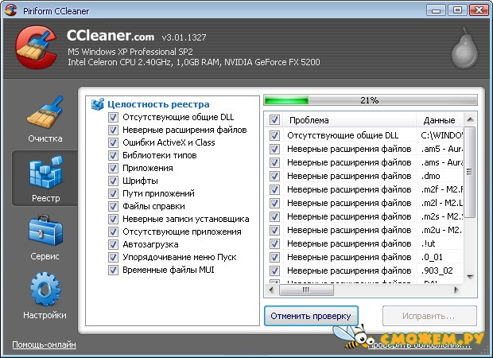
Task: Toggle the Ошибки ActiveX и Class checkbox
Action: point(113,143)
